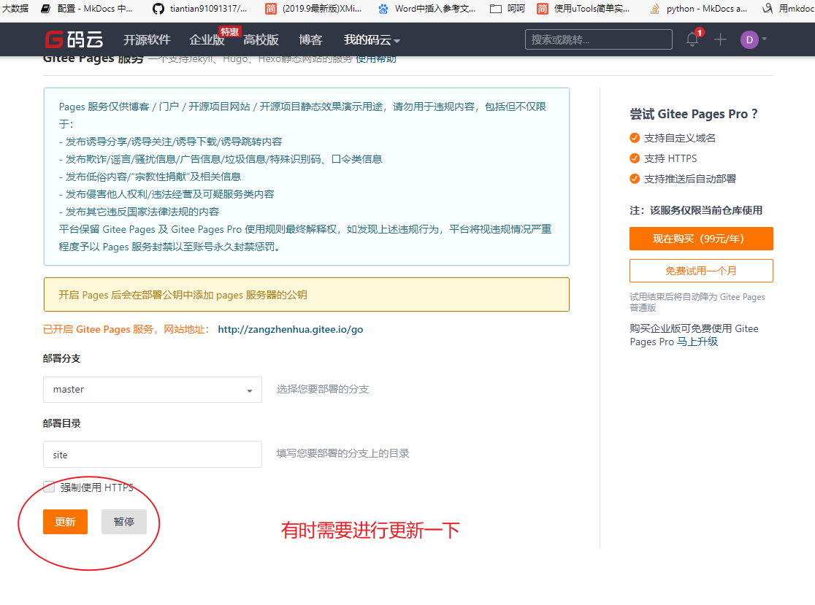Click the 支持 HTTPS feature text
This screenshot has width=815, height=605.
670,158
